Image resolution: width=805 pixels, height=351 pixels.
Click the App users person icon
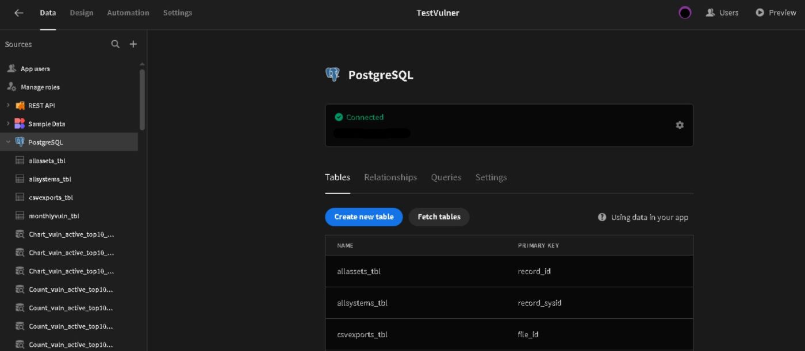click(11, 69)
